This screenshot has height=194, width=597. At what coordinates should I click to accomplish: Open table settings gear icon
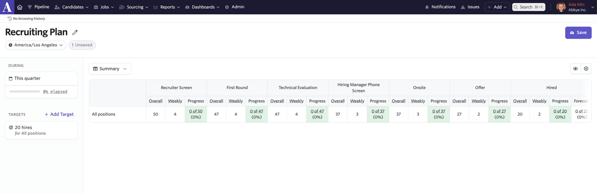pos(586,69)
